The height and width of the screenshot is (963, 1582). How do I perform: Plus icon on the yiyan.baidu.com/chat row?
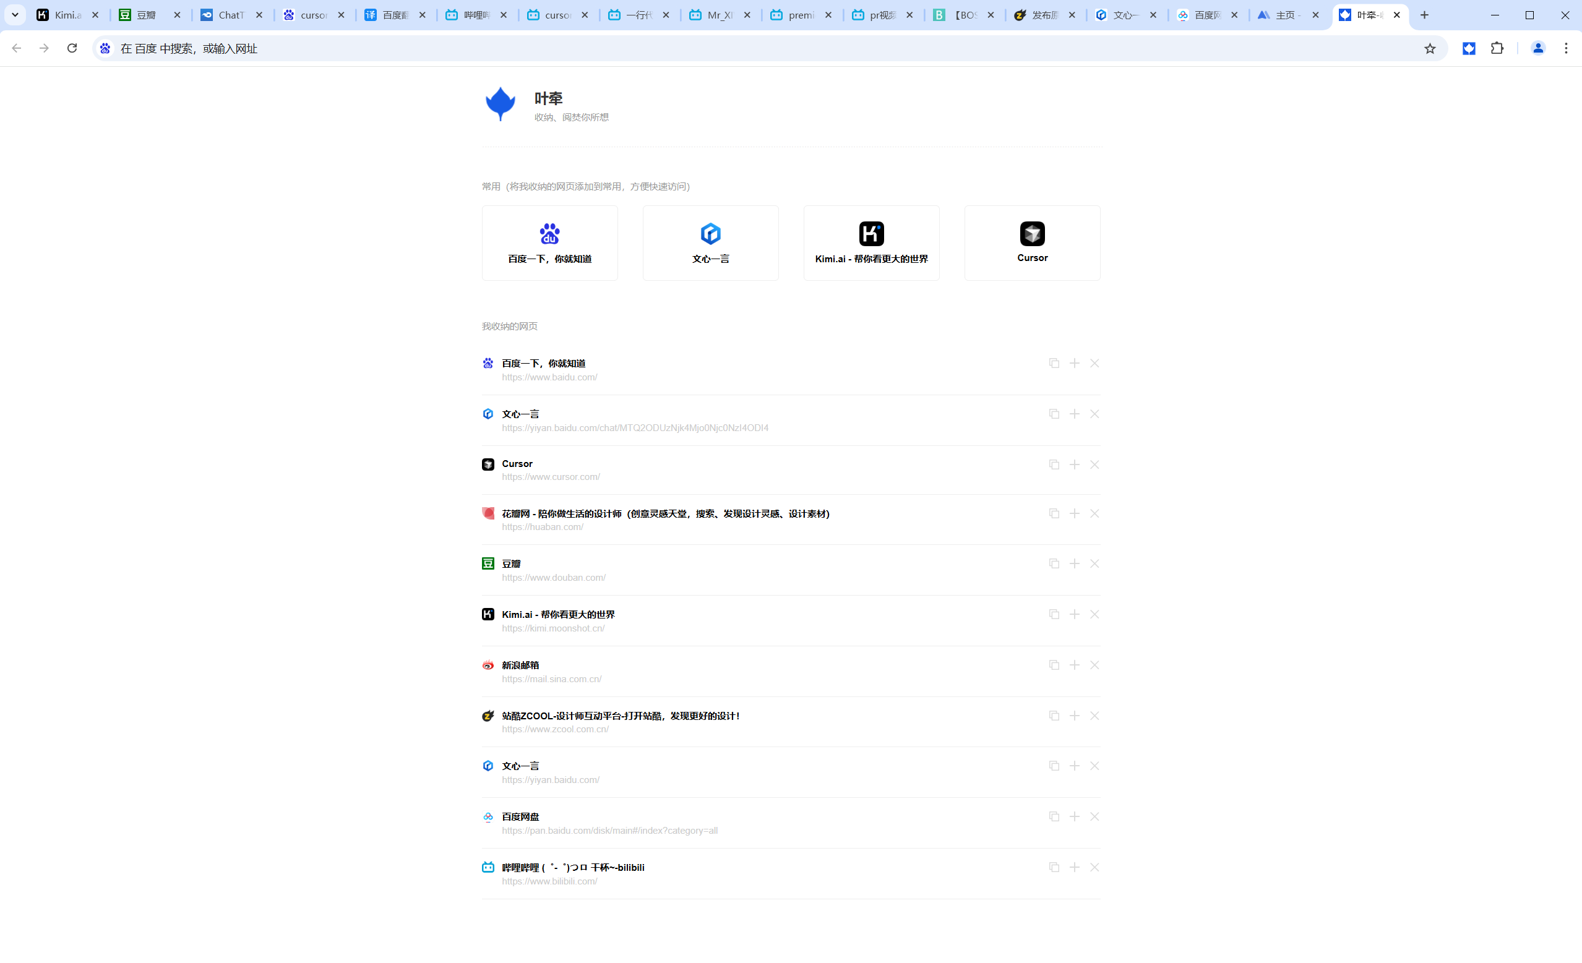pyautogui.click(x=1074, y=414)
